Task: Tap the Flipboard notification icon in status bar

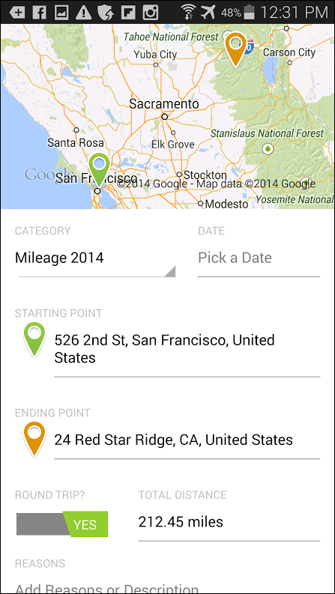Action: 128,13
